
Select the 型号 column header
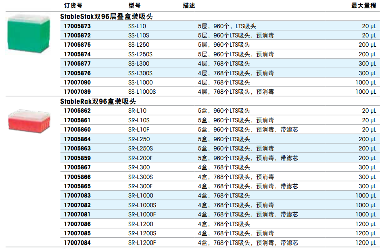pyautogui.click(x=134, y=5)
